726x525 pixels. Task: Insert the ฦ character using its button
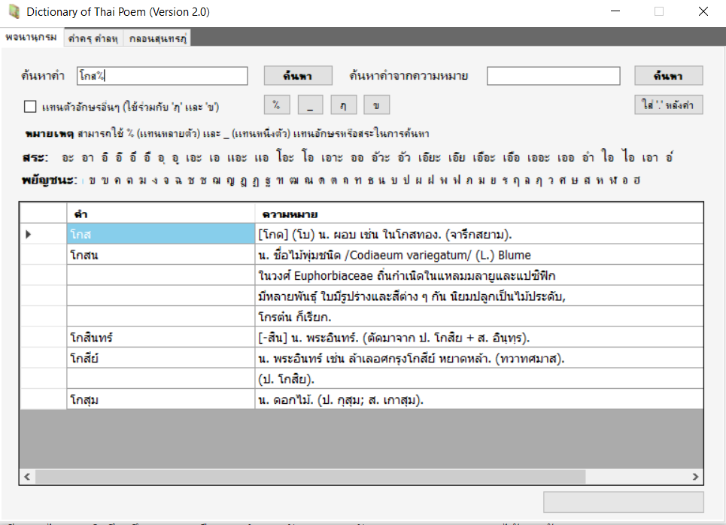343,105
